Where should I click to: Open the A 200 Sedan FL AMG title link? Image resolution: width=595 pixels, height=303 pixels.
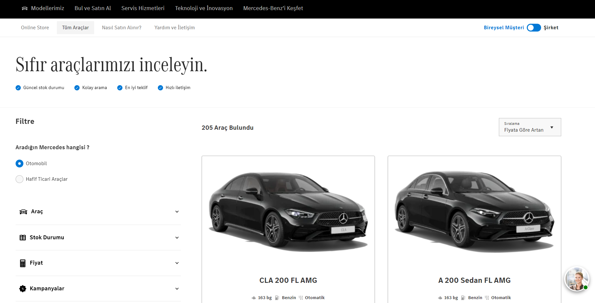(x=475, y=280)
